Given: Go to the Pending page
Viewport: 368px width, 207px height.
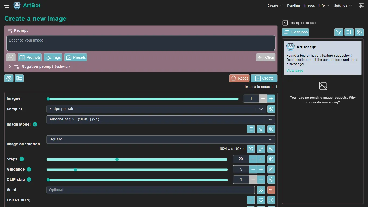Looking at the screenshot, I should point(293,6).
